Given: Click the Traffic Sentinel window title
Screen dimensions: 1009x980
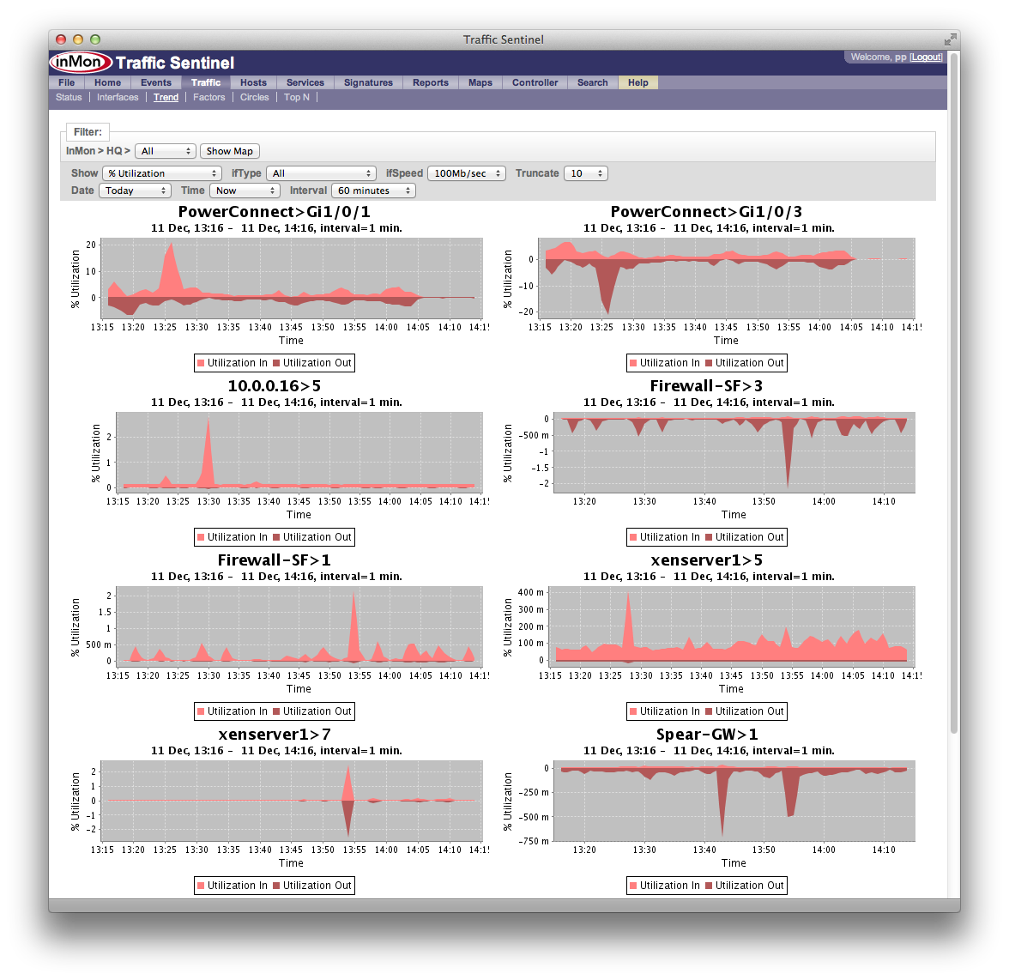Looking at the screenshot, I should tap(503, 39).
